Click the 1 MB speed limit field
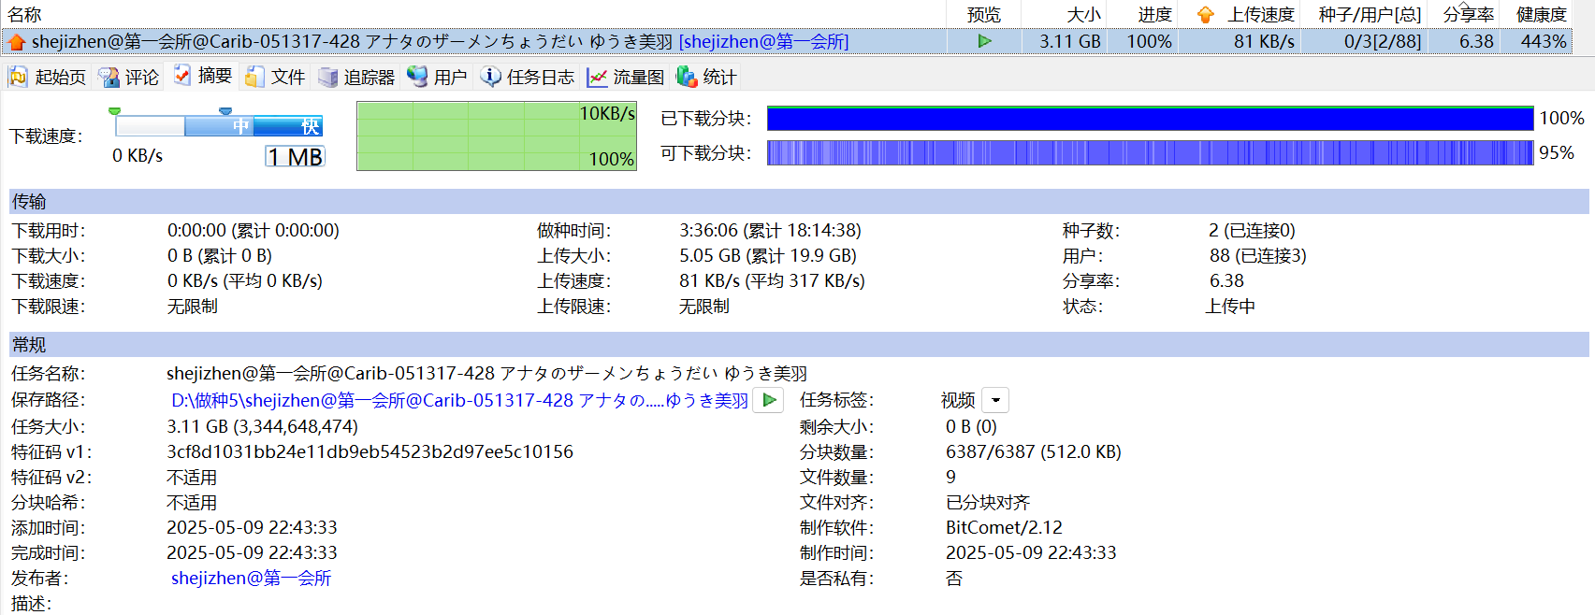The image size is (1595, 615). pos(295,156)
